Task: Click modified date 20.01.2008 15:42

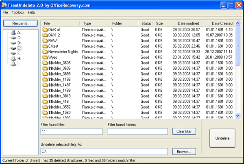Action: click(186, 57)
